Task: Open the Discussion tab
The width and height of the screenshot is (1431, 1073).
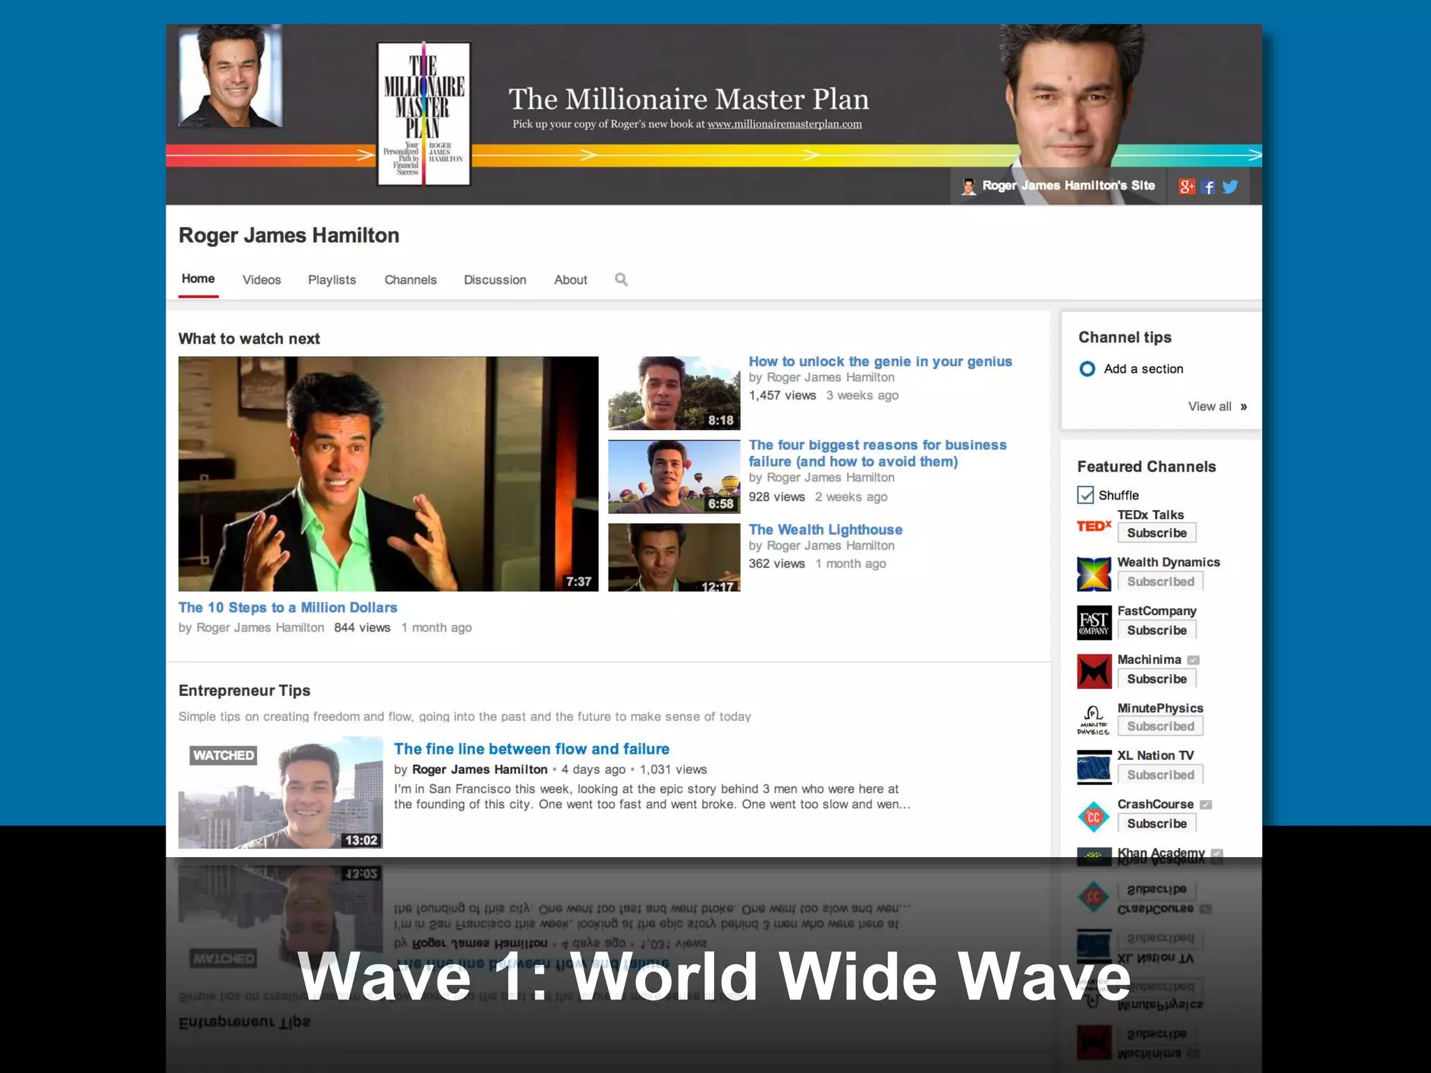Action: click(495, 280)
